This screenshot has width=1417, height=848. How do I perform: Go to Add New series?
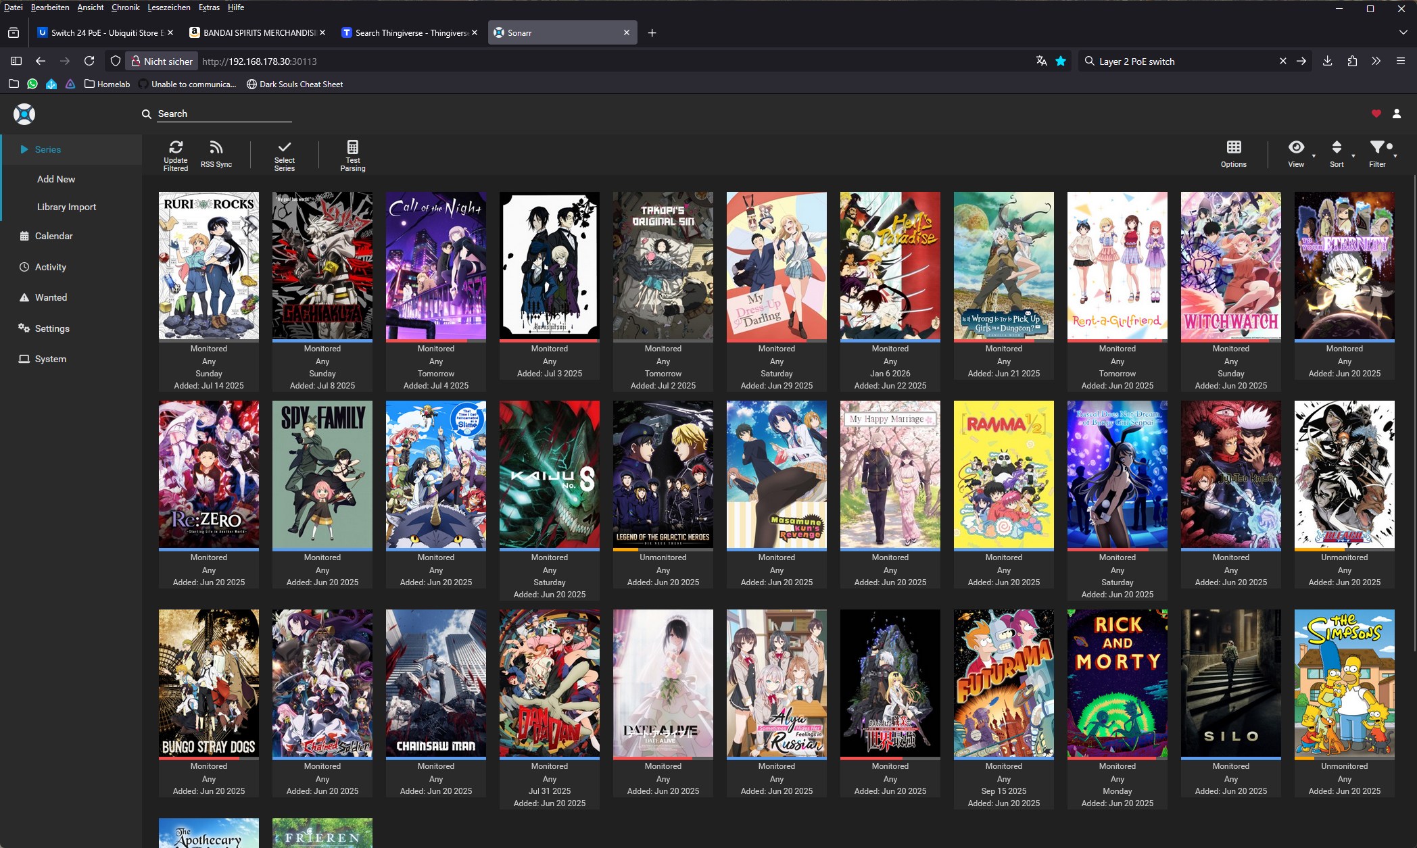[56, 179]
